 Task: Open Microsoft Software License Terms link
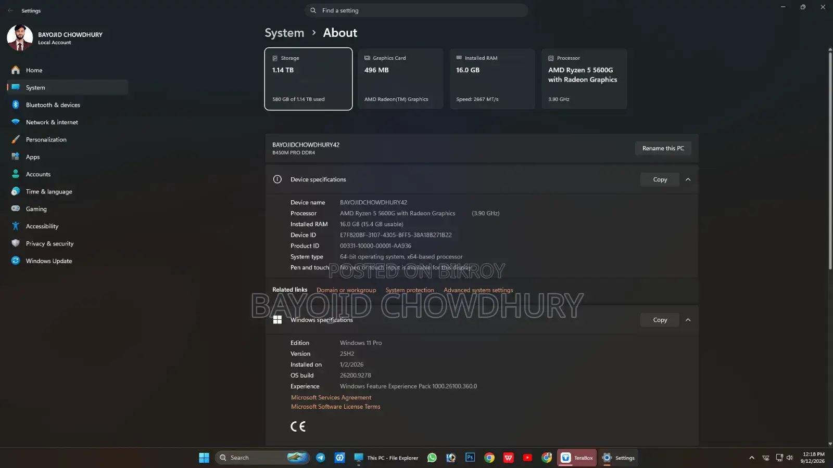coord(335,407)
